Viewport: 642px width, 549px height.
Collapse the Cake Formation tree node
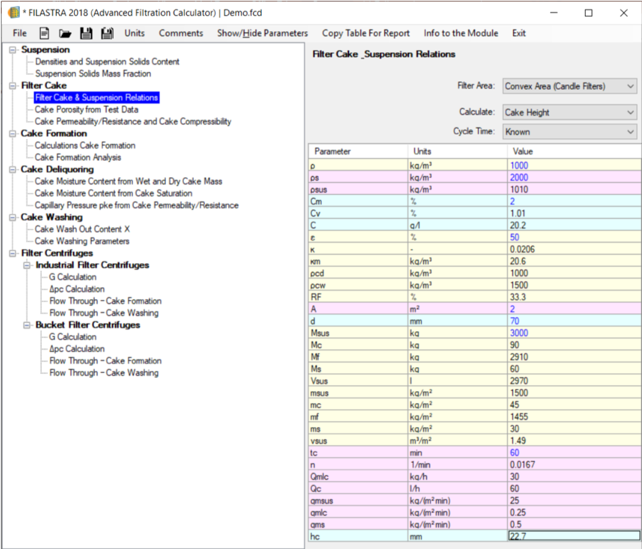click(x=13, y=134)
